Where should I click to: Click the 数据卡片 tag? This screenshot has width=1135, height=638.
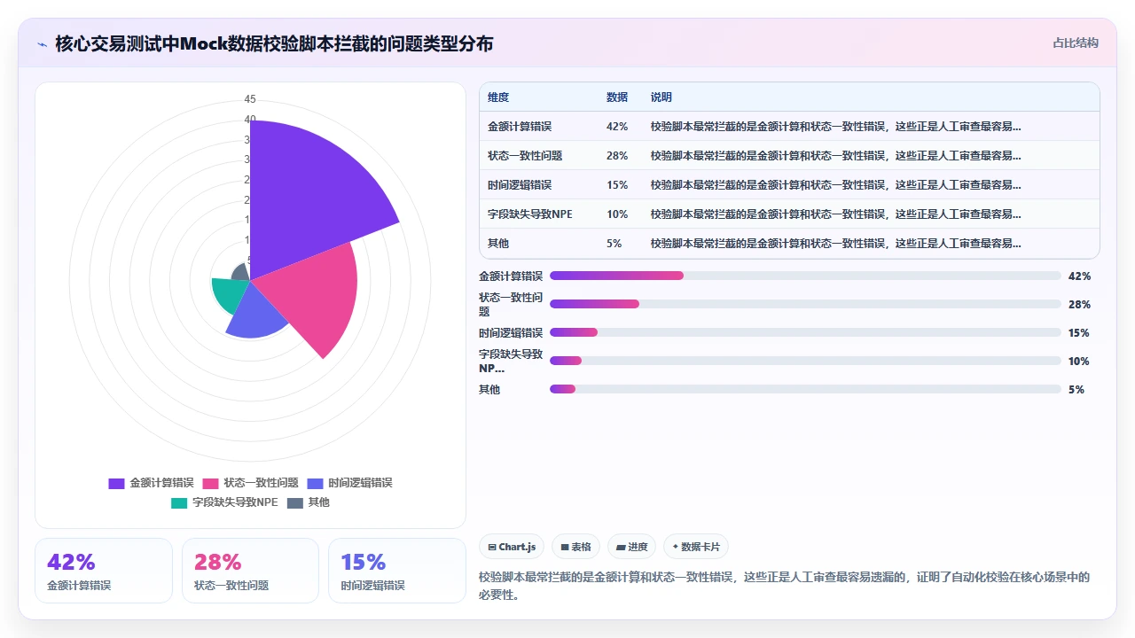[696, 547]
